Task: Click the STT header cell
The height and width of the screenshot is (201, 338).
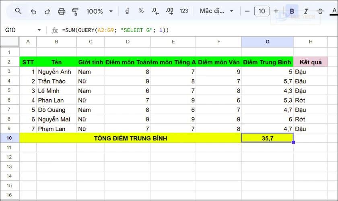Action: (28, 62)
